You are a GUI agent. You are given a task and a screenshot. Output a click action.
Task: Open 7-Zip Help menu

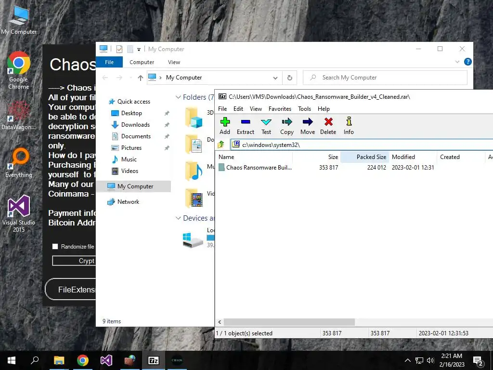(324, 108)
